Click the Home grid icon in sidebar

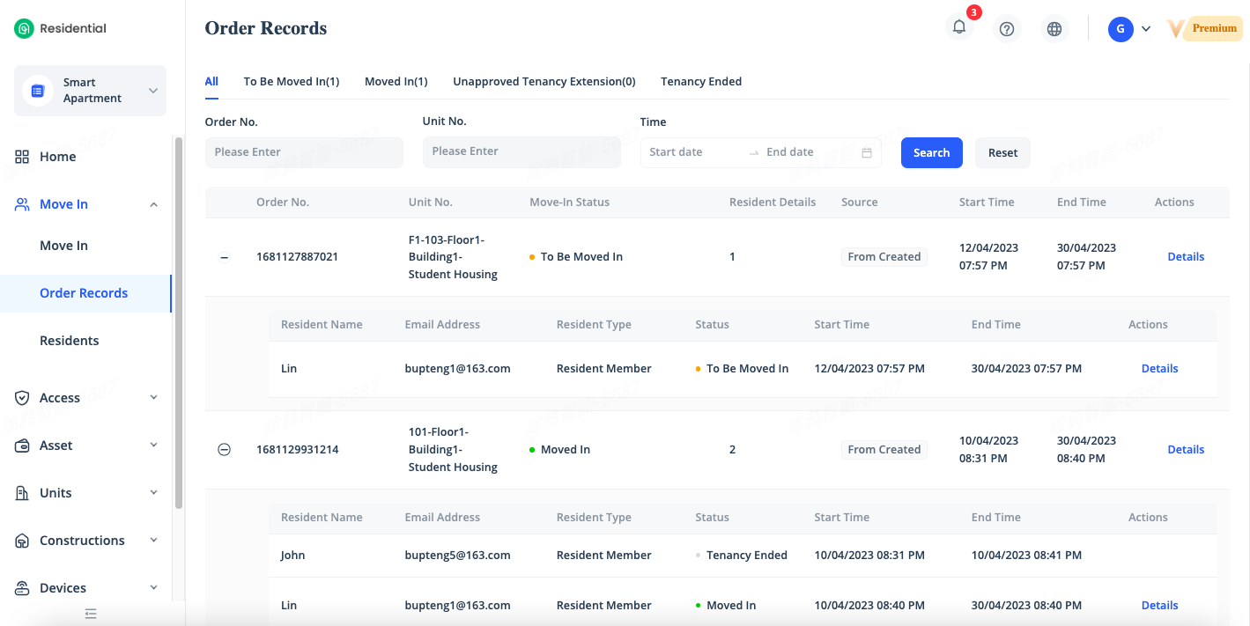pyautogui.click(x=23, y=157)
